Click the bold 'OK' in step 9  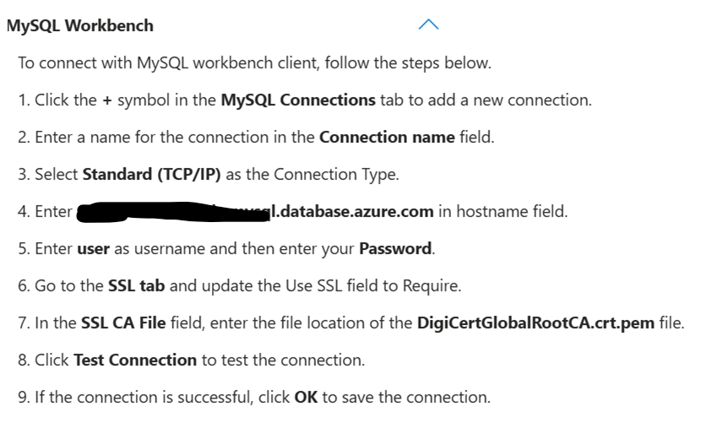306,397
